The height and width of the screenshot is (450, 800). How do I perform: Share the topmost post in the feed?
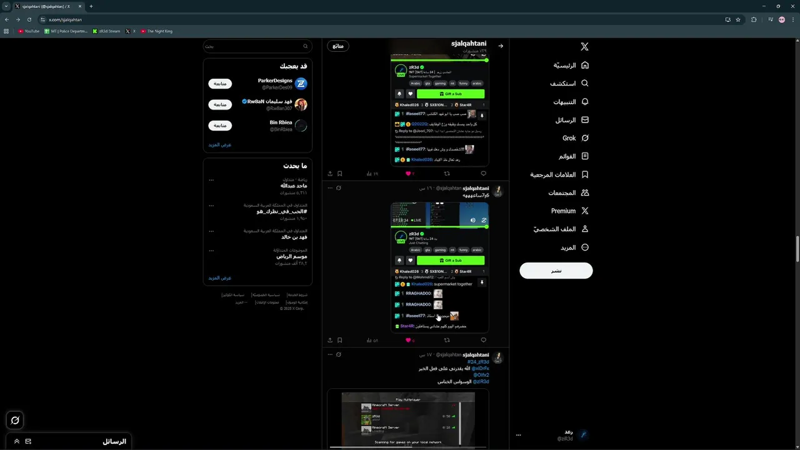point(330,173)
